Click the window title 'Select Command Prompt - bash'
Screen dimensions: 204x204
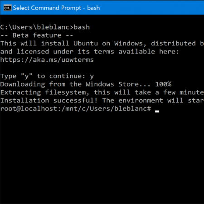pyautogui.click(x=56, y=8)
